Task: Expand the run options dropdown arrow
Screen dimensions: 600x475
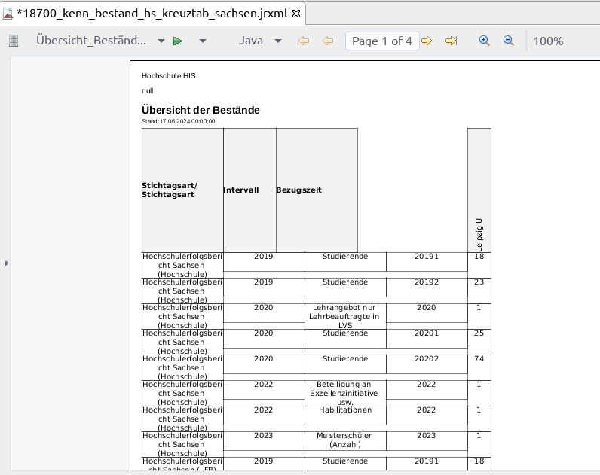Action: point(203,41)
